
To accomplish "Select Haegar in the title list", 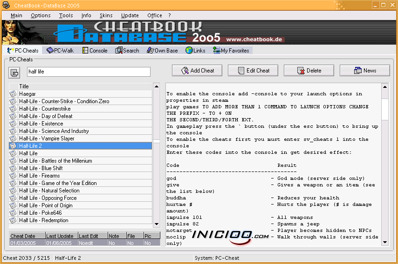I will pos(85,94).
